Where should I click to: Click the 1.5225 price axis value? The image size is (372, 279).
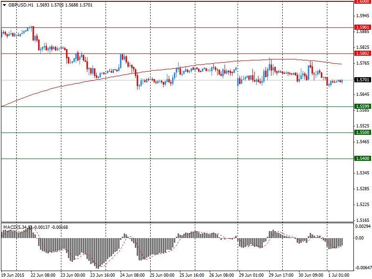pos(363,205)
